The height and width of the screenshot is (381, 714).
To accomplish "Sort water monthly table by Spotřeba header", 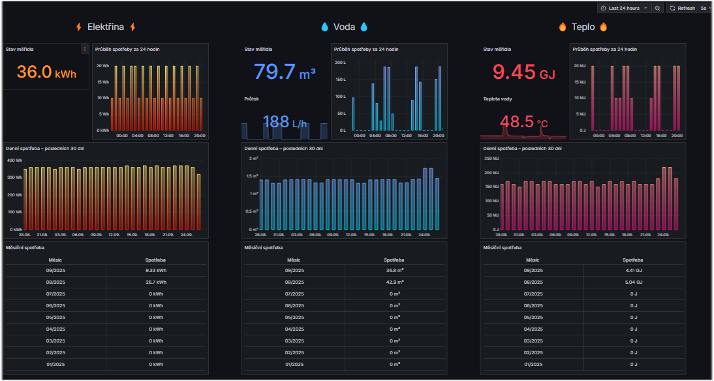I will tap(393, 260).
